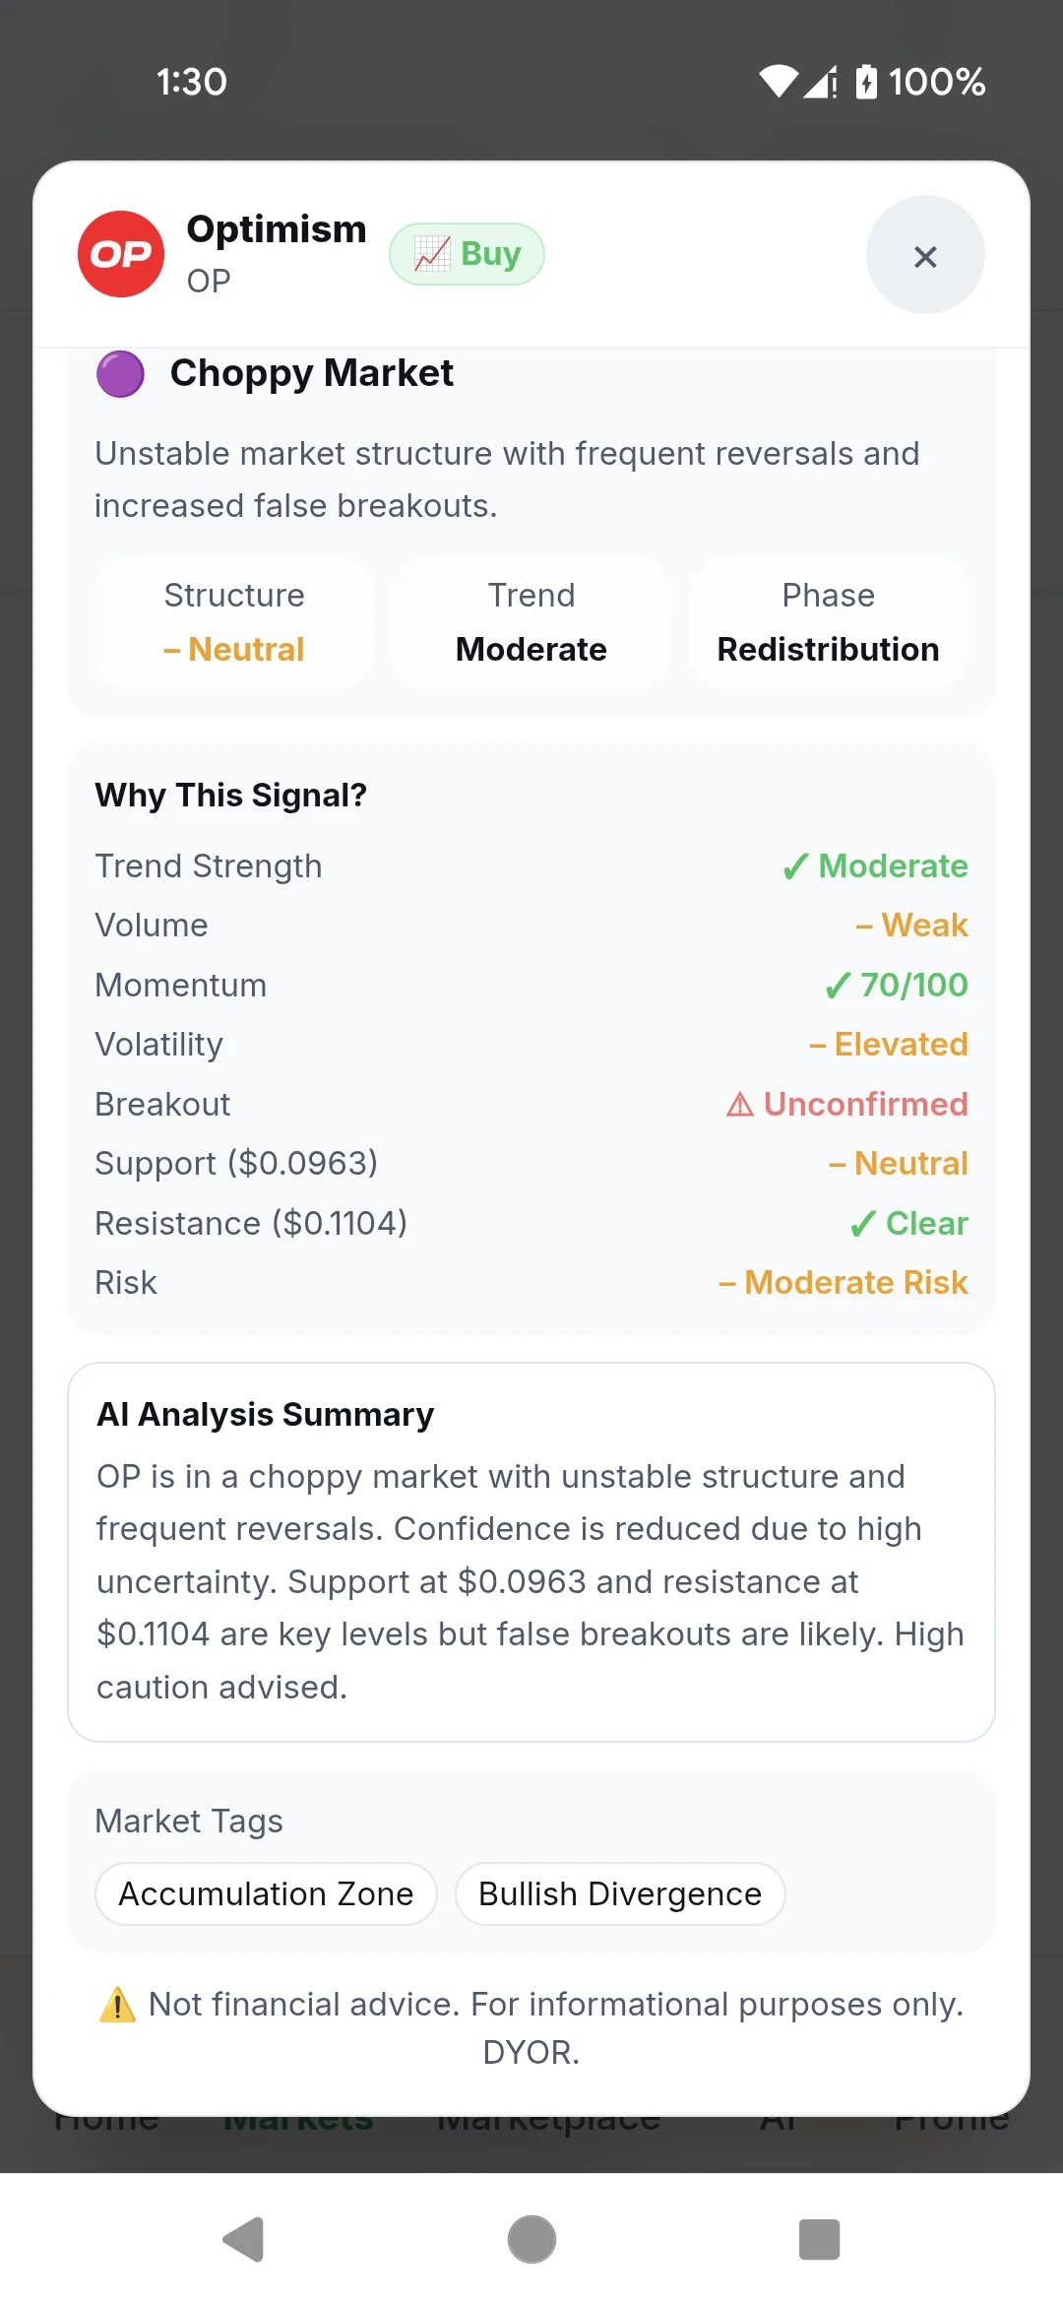
Task: Select the Trend Moderate card
Action: pos(531,622)
